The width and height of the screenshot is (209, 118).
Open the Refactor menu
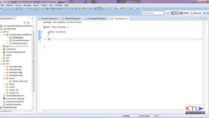coord(9,5)
